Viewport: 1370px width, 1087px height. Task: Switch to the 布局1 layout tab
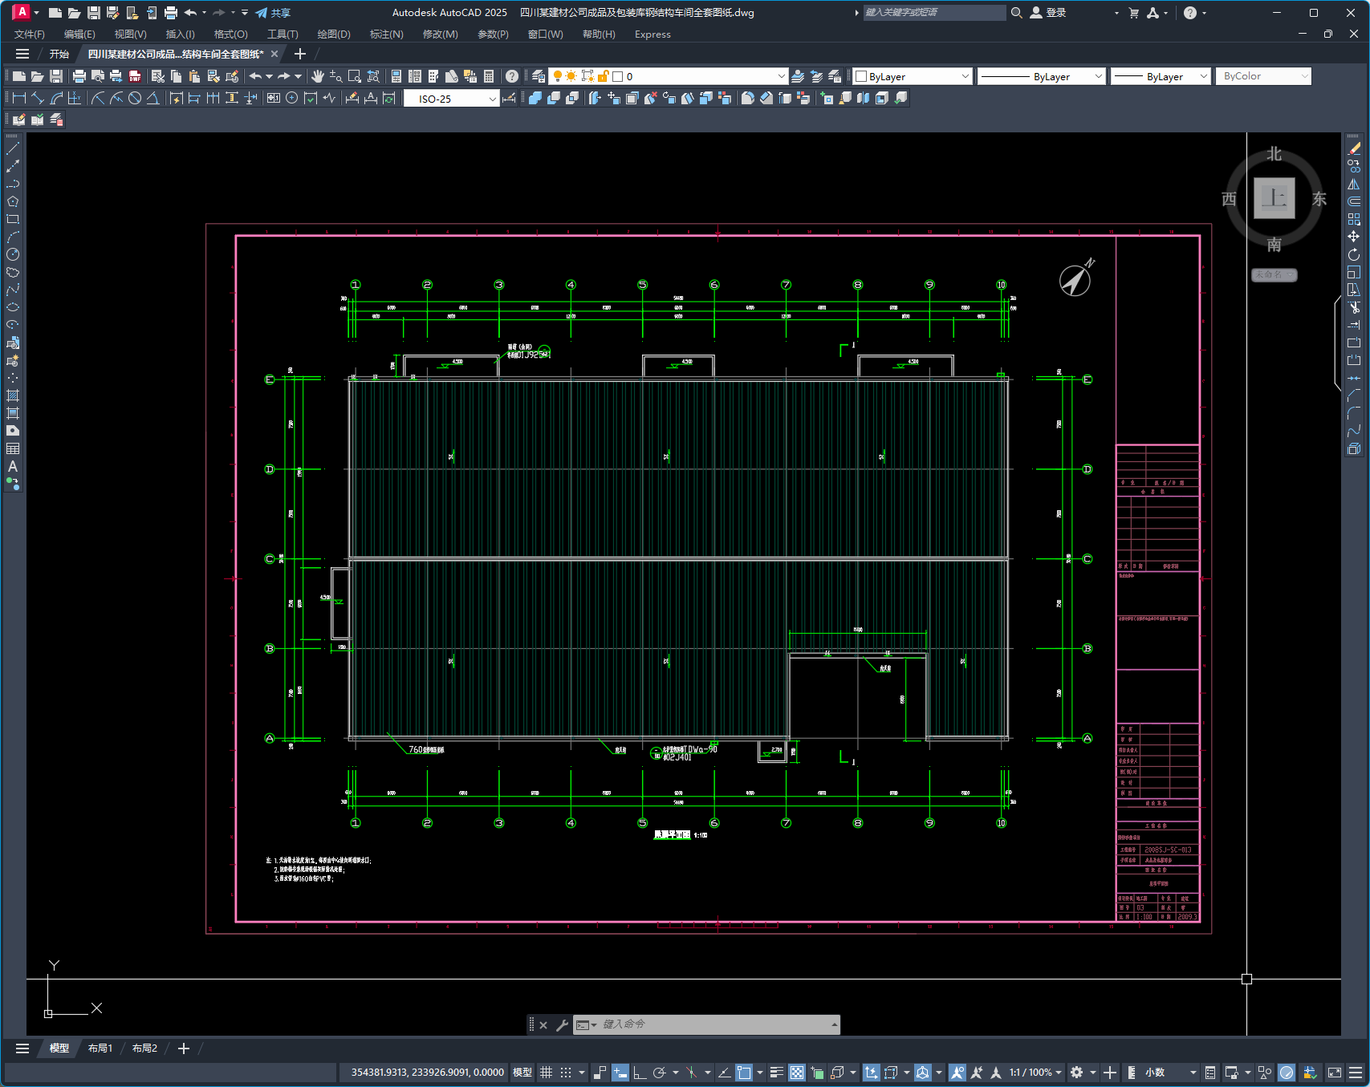tap(100, 1048)
